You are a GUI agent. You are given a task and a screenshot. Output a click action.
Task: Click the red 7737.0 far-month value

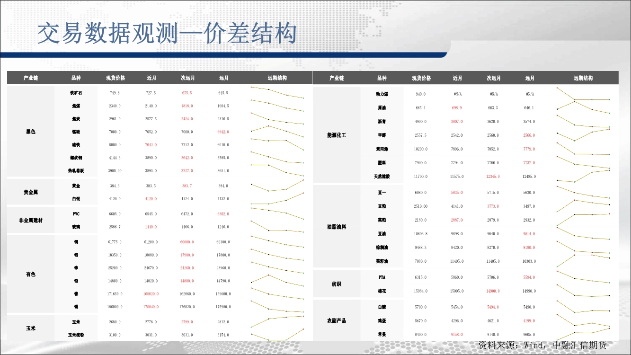pyautogui.click(x=529, y=163)
